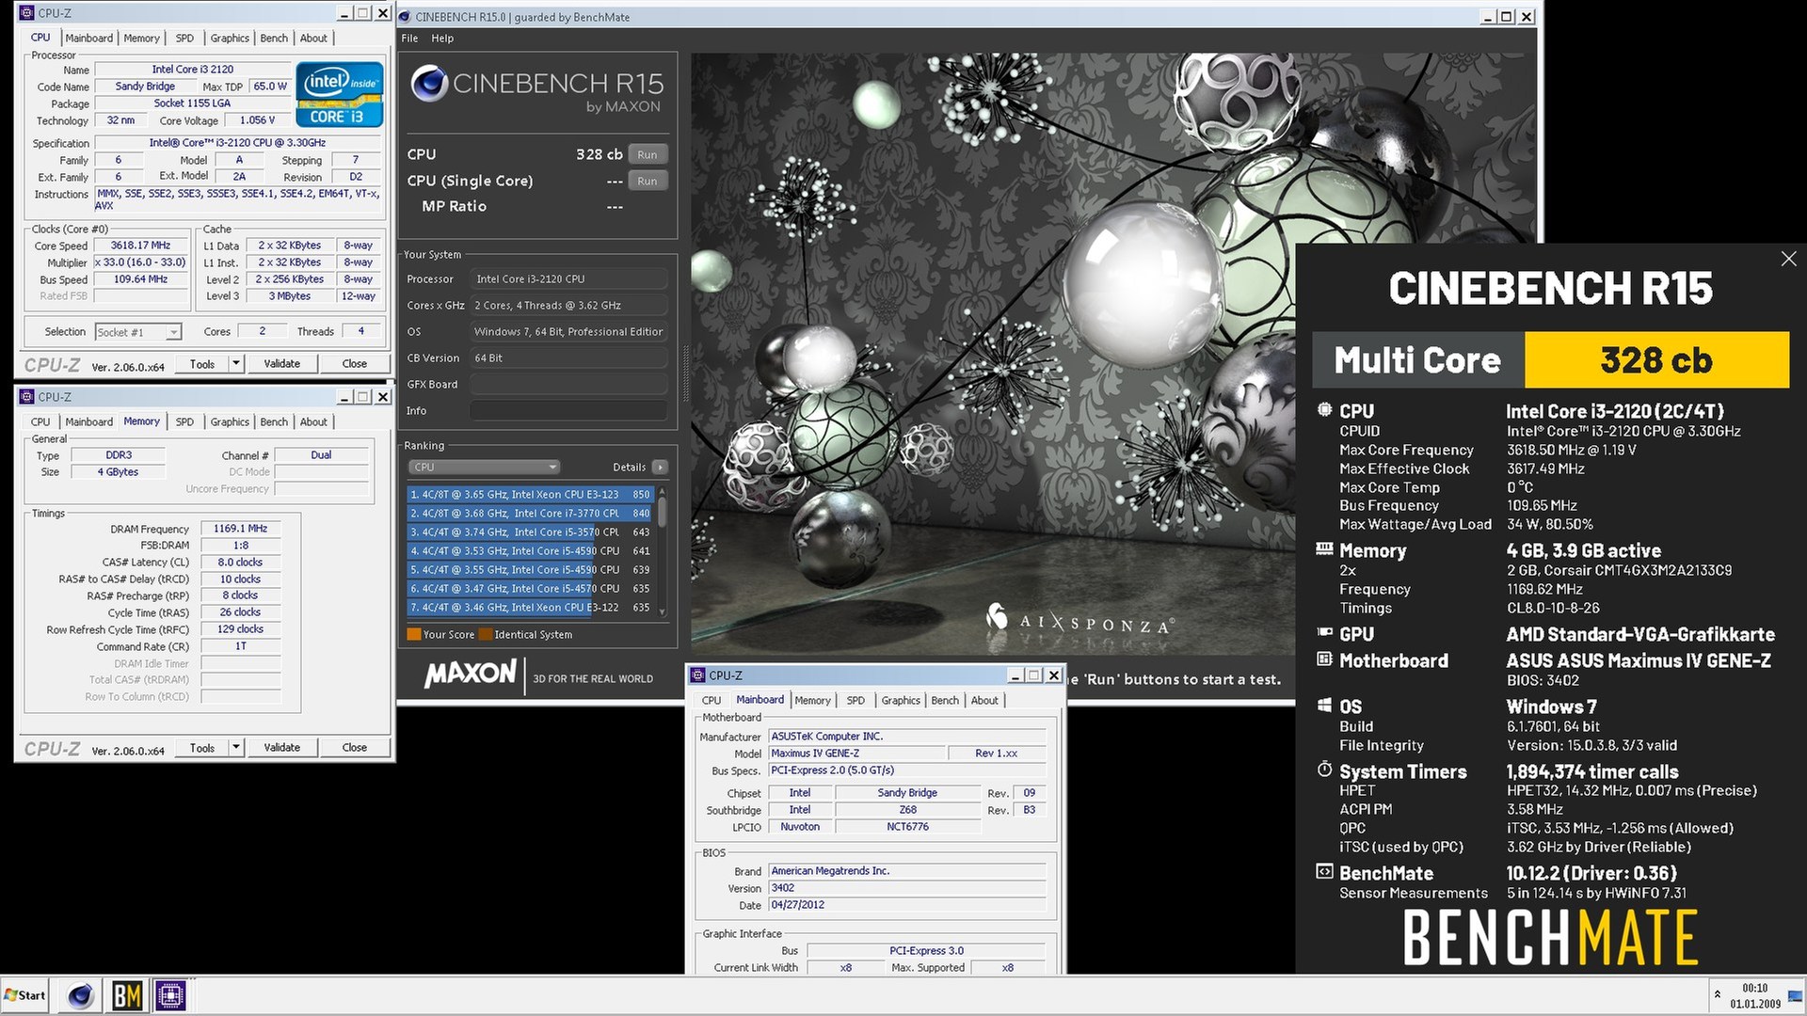Open Graphics tab in memory CPU-Z window

[x=230, y=422]
